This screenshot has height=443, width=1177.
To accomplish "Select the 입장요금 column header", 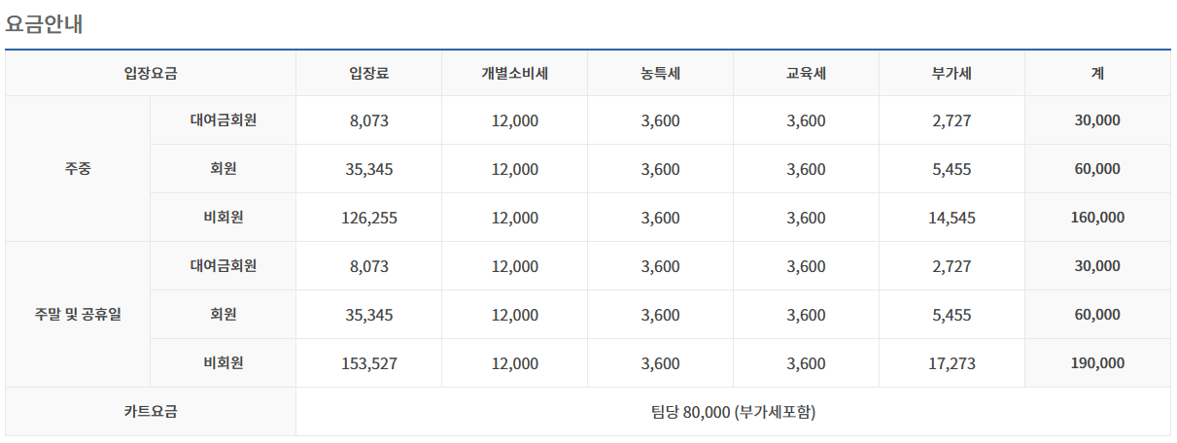I will click(150, 73).
